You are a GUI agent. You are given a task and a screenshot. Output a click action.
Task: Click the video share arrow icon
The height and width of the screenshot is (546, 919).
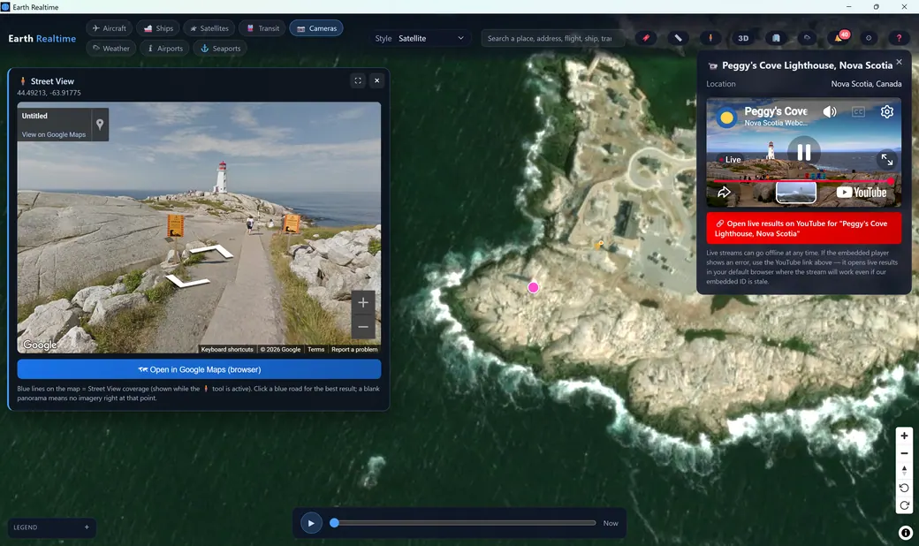point(724,192)
